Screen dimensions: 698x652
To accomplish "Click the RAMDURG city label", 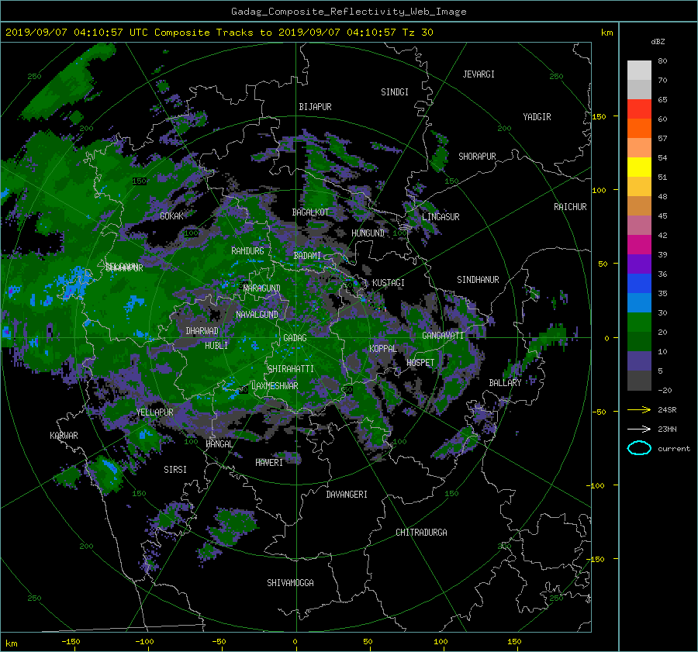I will [x=247, y=251].
